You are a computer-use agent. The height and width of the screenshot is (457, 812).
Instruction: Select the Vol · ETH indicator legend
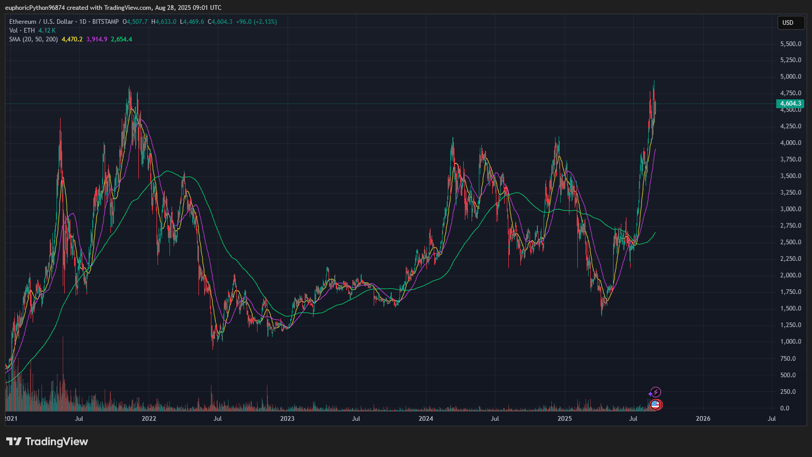(22, 31)
